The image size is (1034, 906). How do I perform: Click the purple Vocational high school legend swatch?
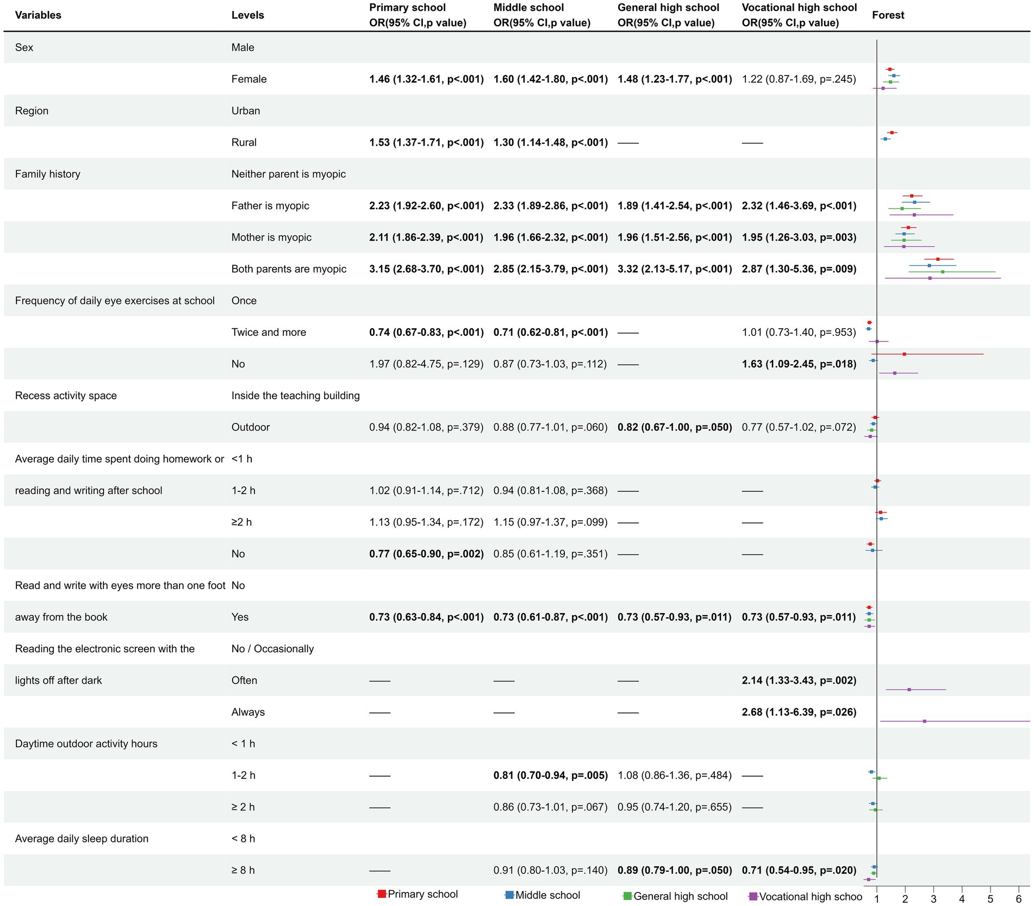pyautogui.click(x=753, y=896)
